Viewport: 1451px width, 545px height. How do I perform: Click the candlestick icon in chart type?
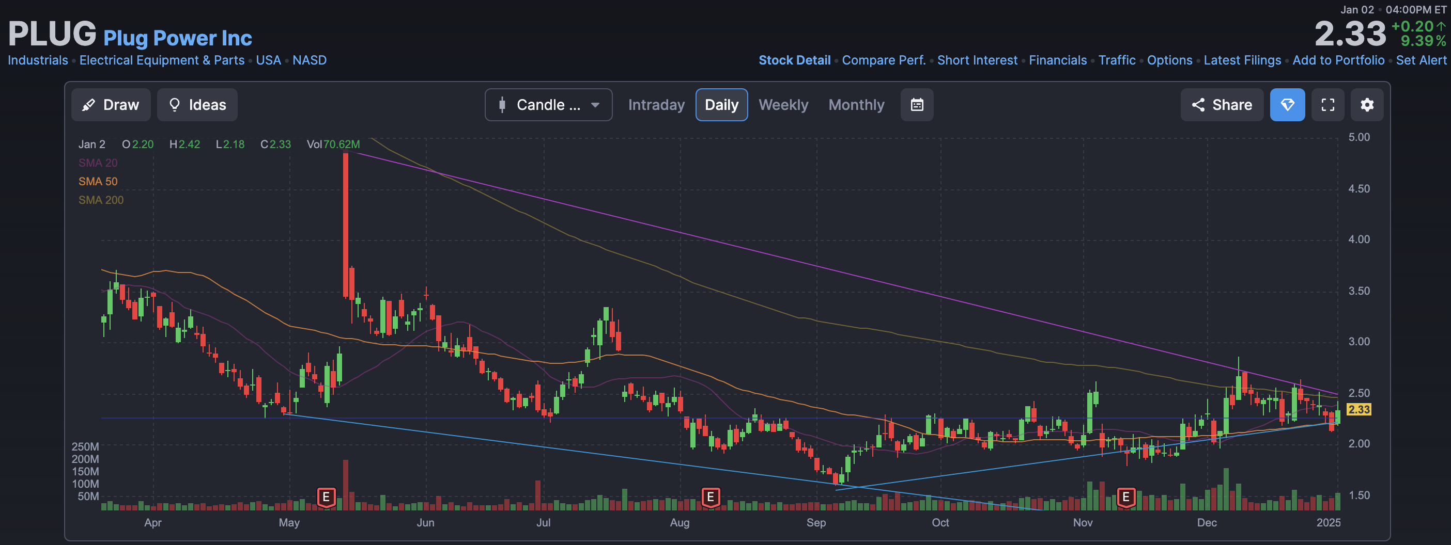[x=502, y=105]
